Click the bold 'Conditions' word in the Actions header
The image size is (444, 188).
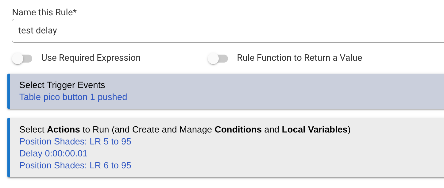[238, 130]
